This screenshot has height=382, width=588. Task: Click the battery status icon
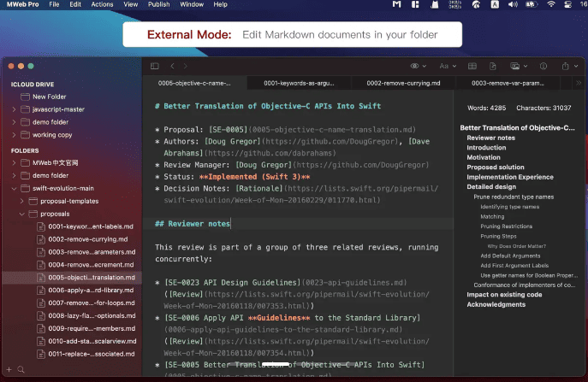532,4
